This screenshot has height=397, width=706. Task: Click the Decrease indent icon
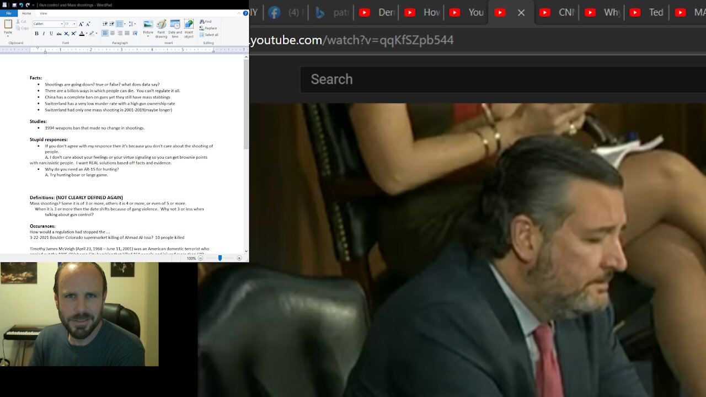(x=105, y=24)
